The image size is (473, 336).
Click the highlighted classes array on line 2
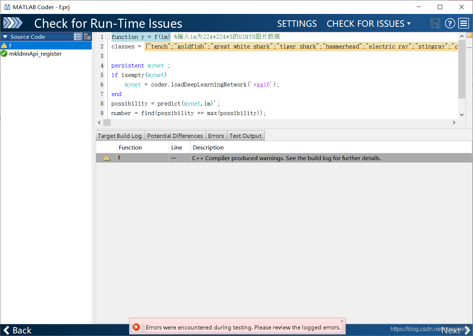click(301, 47)
